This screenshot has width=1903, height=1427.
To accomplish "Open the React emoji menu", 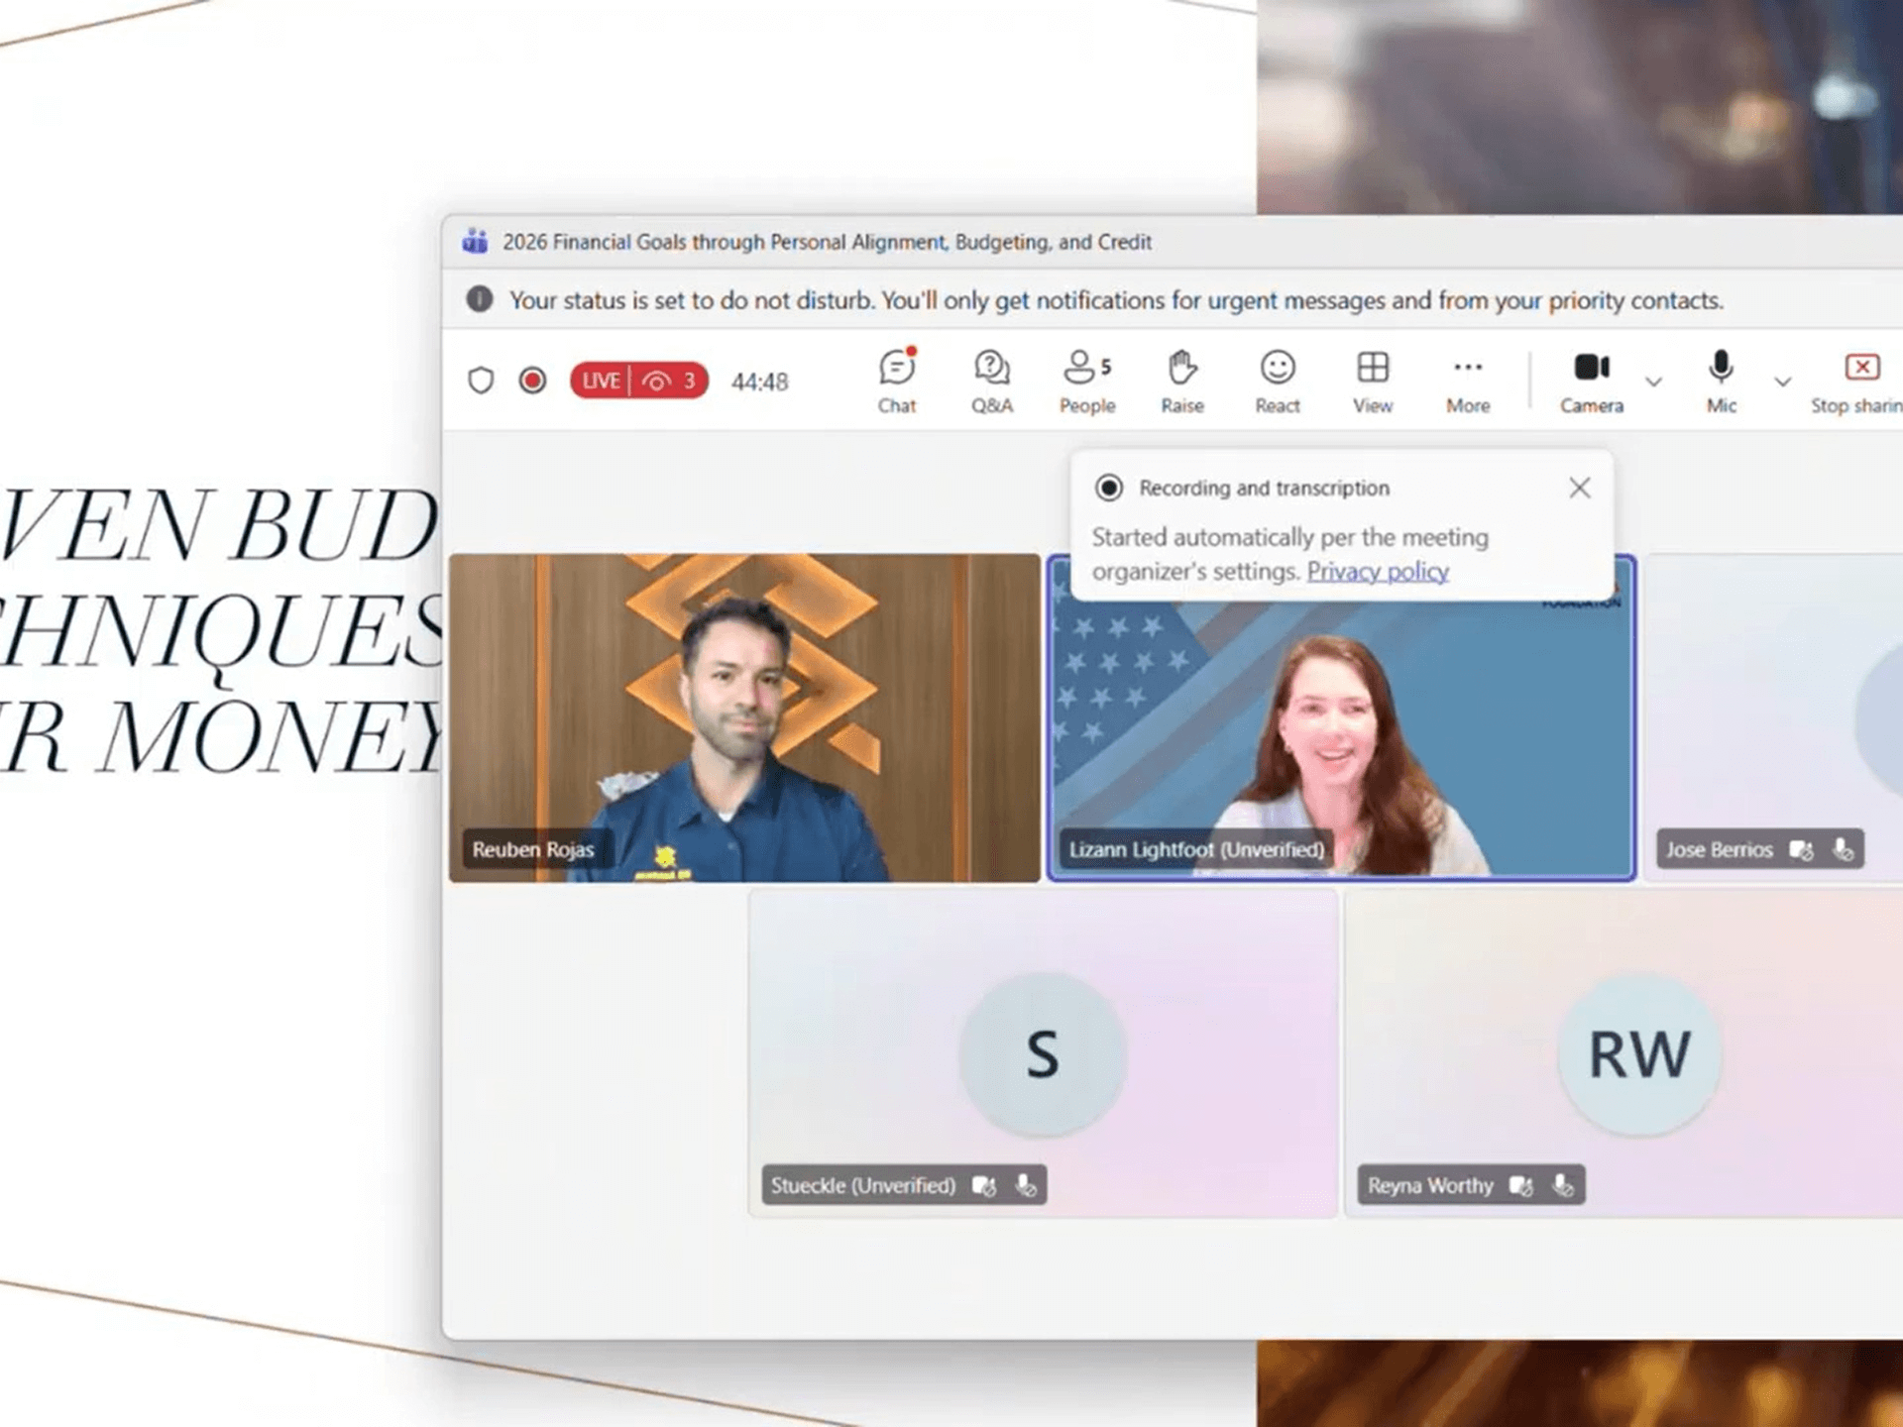I will 1277,381.
